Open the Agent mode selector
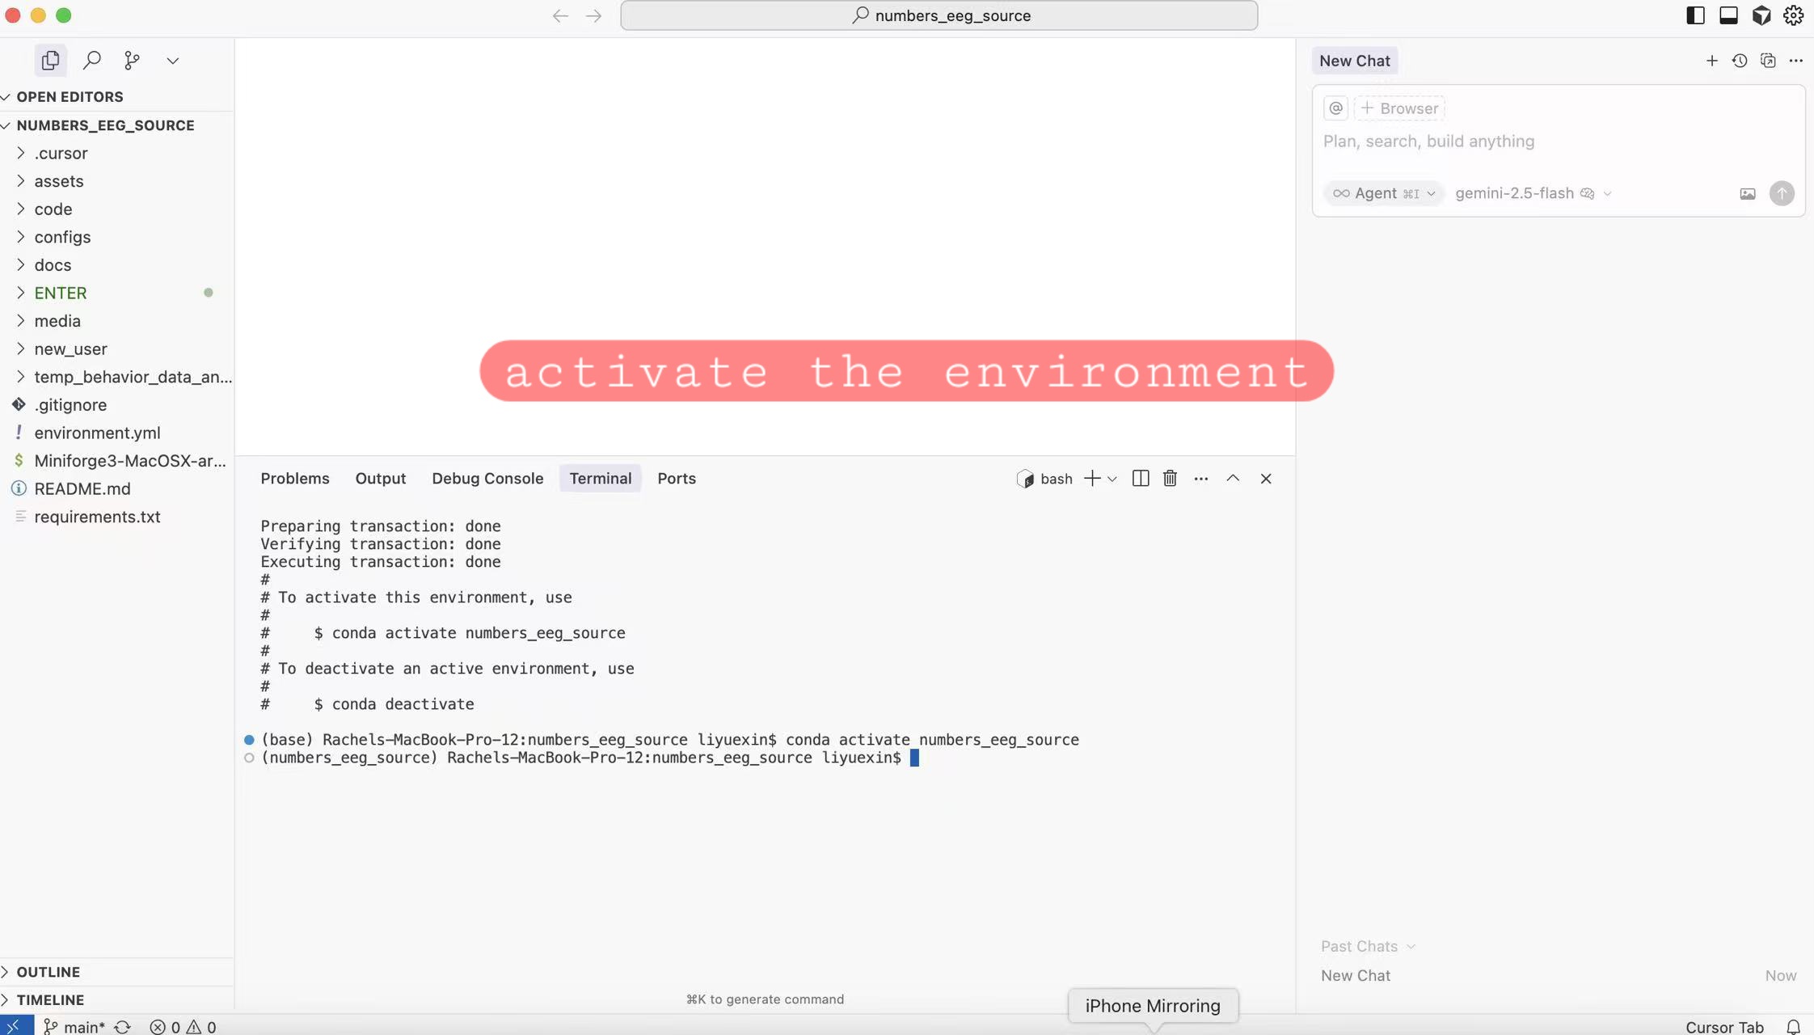 (1383, 193)
